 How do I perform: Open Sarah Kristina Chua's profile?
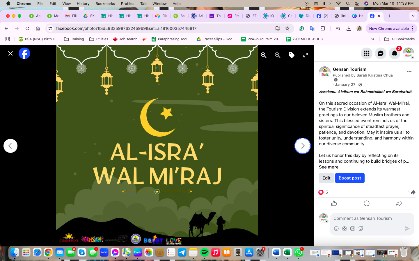pyautogui.click(x=374, y=75)
